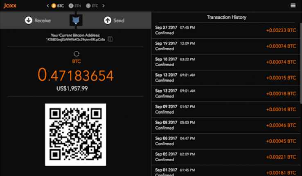The width and height of the screenshot is (302, 176).
Task: Click the +0.00014 BTC amount
Action: (281, 109)
